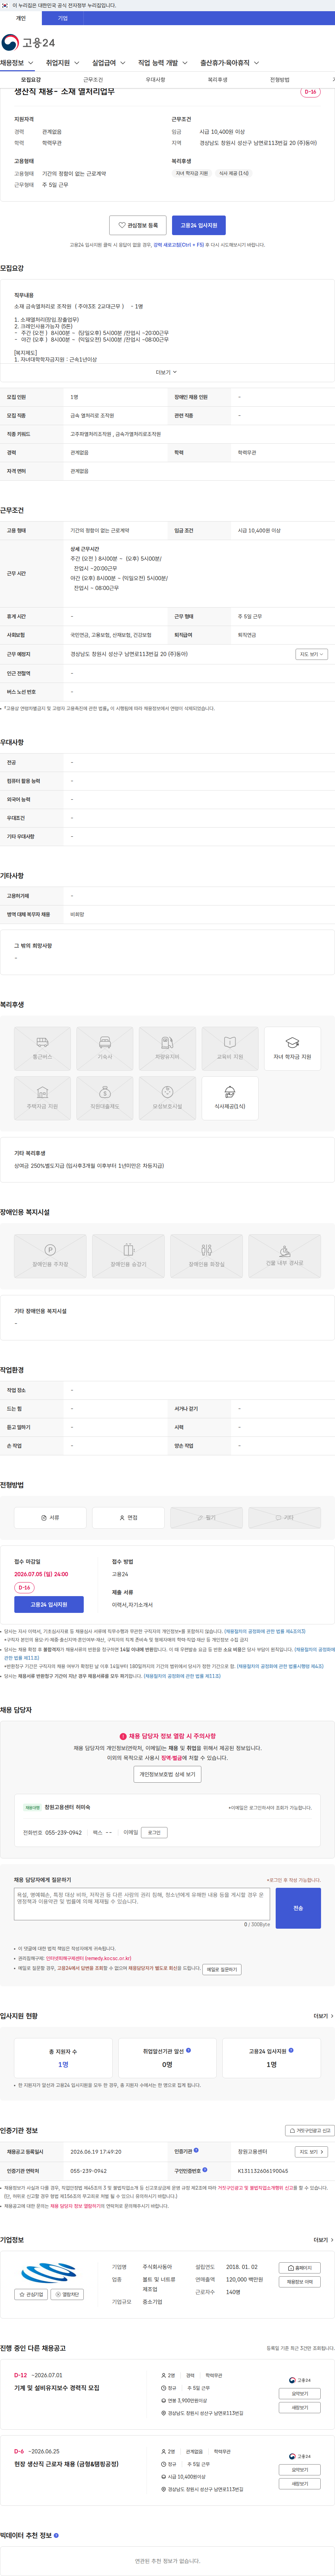The image size is (335, 2576).
Task: Open posting 현장 생산직 근로자 채용
Action: pyautogui.click(x=66, y=2464)
